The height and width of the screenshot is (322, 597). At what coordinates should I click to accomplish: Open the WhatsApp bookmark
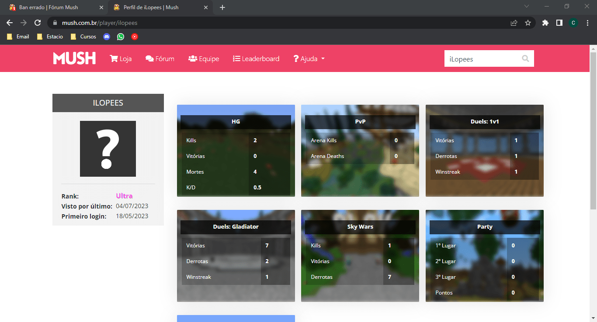point(121,37)
